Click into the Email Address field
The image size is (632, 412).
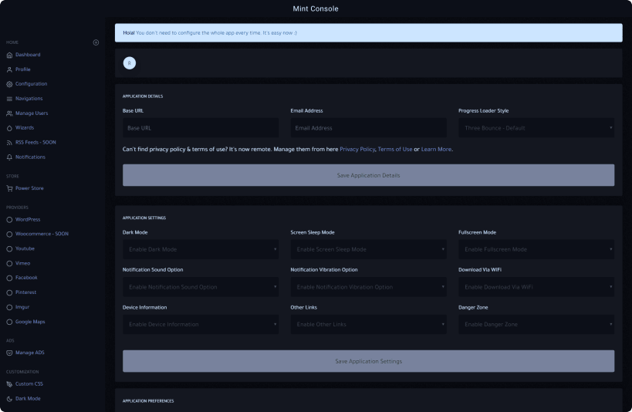368,128
